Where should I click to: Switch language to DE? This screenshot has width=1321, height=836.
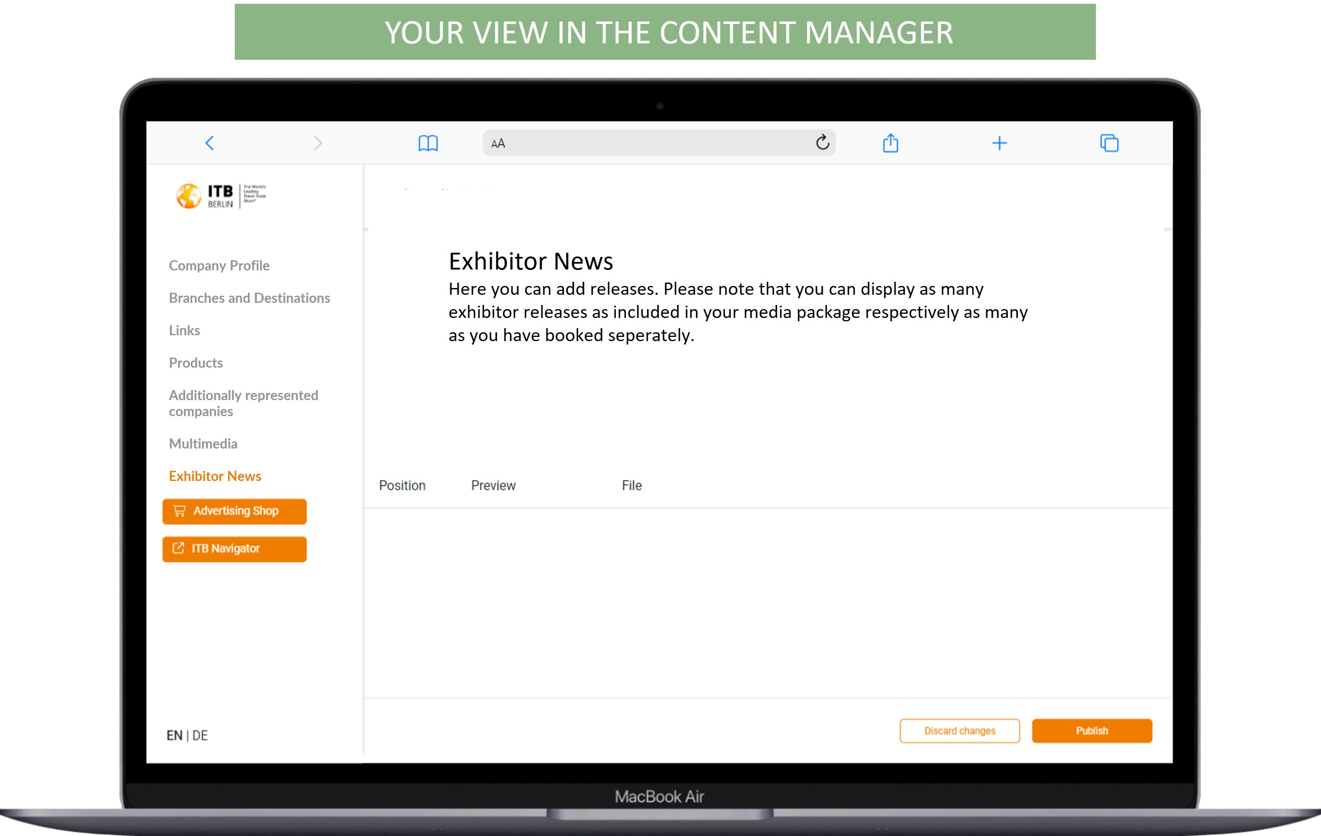coord(200,735)
